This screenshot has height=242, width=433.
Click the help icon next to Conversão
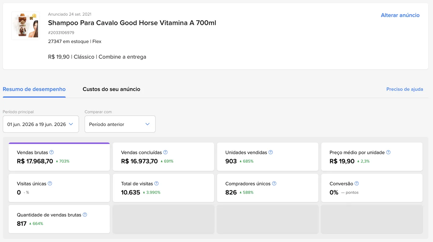point(357,183)
